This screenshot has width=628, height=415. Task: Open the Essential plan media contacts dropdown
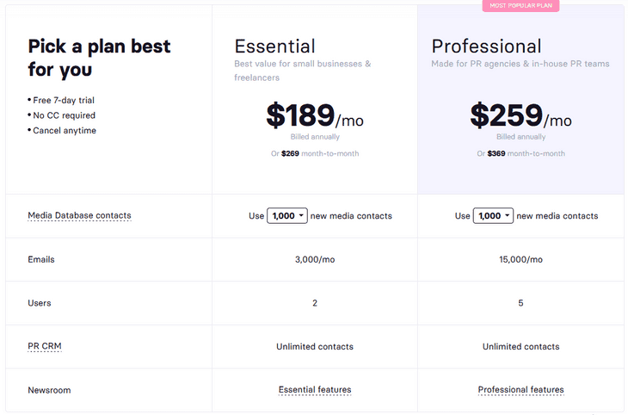(x=287, y=216)
